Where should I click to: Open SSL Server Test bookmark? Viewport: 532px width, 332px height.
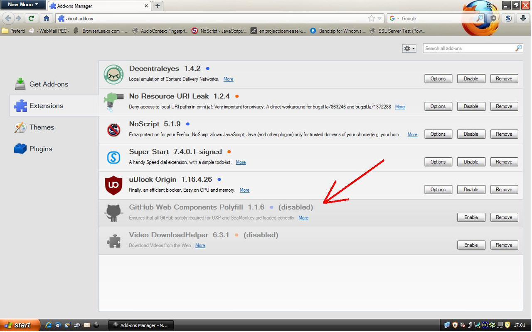(397, 31)
